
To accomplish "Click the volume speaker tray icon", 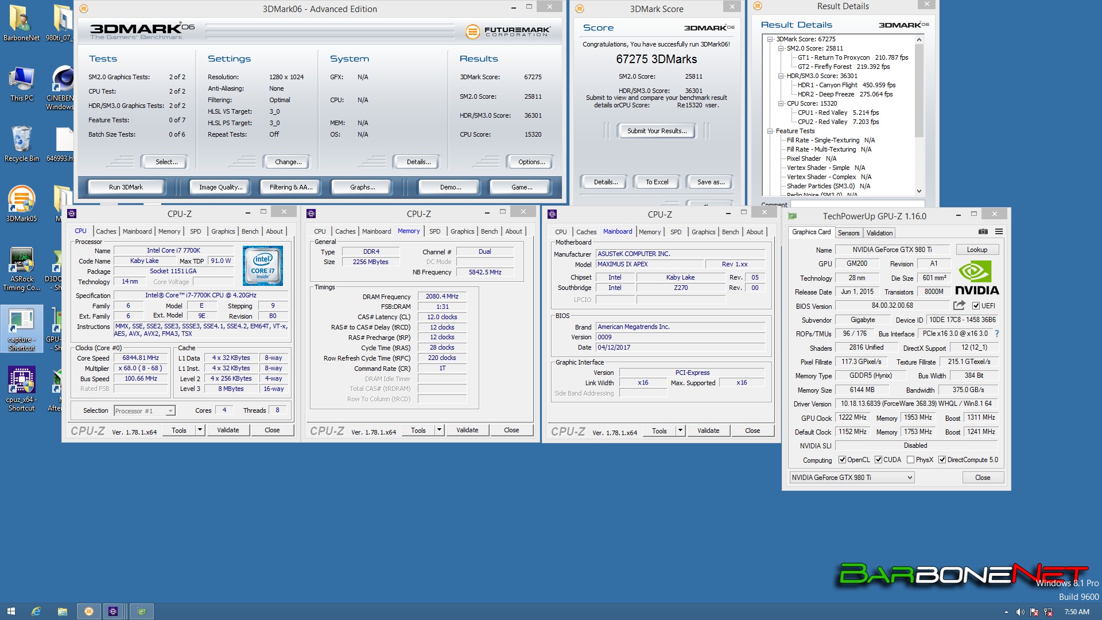I will pos(1020,612).
